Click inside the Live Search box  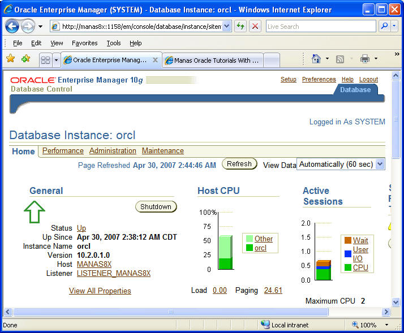click(321, 27)
